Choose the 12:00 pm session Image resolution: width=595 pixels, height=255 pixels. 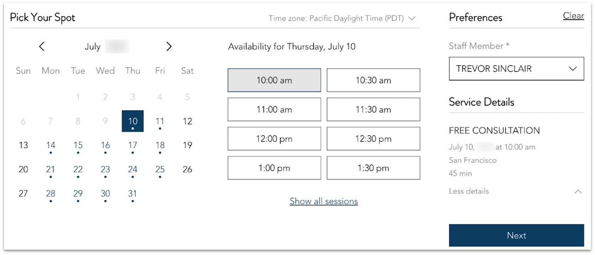(274, 139)
